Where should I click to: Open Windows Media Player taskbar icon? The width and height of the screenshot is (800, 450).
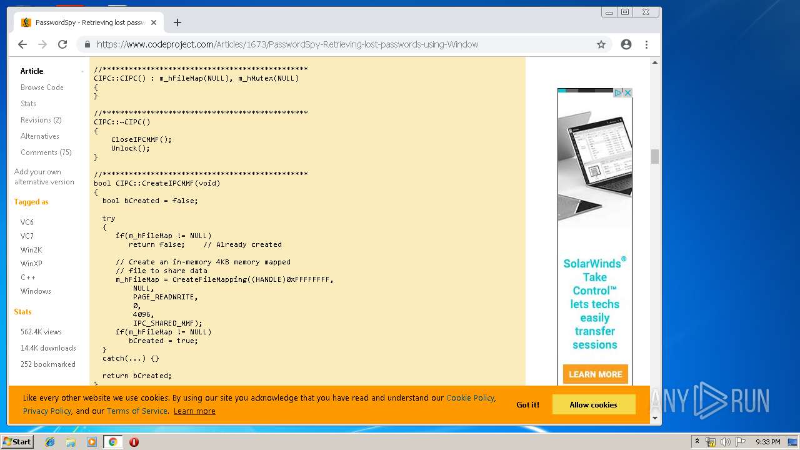tap(92, 442)
